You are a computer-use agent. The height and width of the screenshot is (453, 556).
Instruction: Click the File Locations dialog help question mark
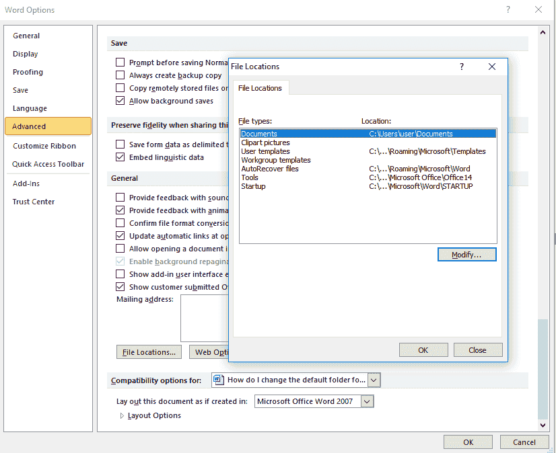(462, 67)
